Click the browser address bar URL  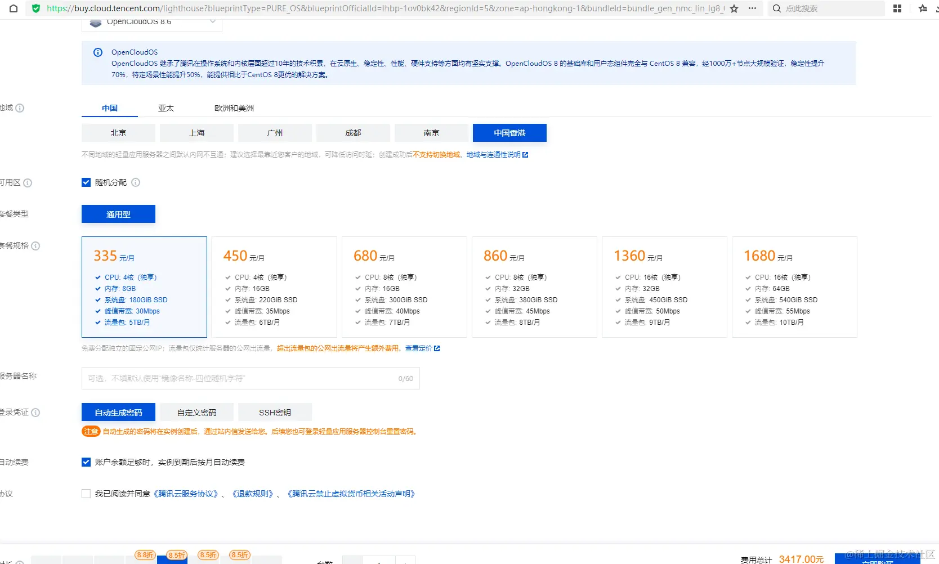[385, 8]
